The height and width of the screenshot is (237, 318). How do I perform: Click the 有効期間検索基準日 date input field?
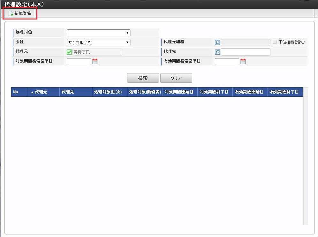coord(227,61)
